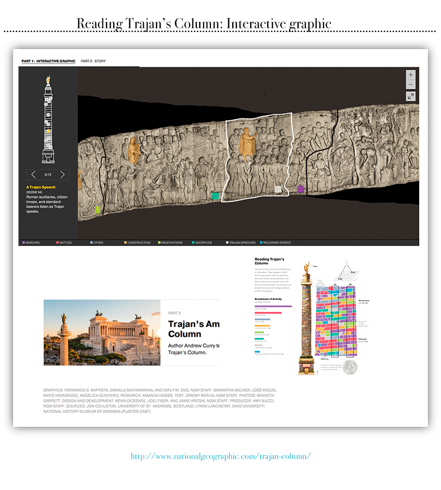Expand the relief viewer to fullscreen

click(410, 96)
